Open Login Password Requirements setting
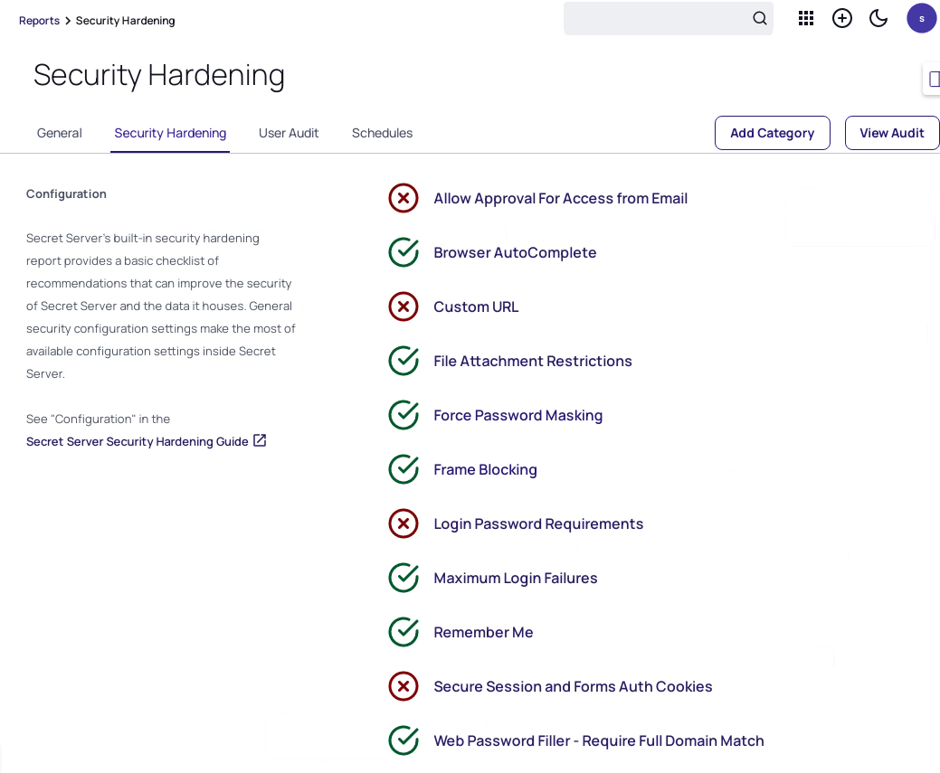The image size is (940, 773). pos(538,523)
